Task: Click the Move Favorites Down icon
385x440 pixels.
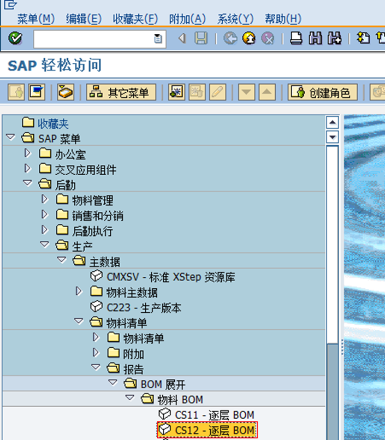Action: (246, 92)
